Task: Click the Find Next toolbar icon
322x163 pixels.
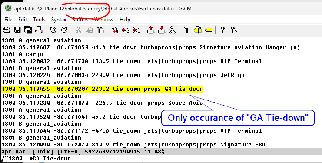Action: (x=126, y=30)
